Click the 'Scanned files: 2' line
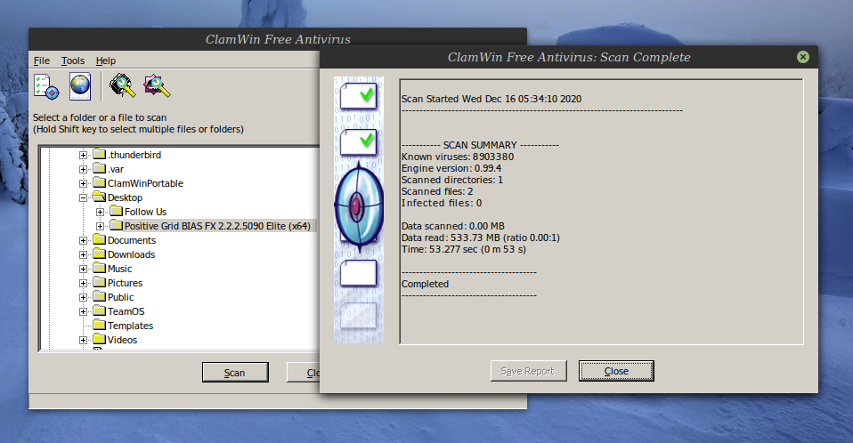The height and width of the screenshot is (443, 853). [x=437, y=191]
